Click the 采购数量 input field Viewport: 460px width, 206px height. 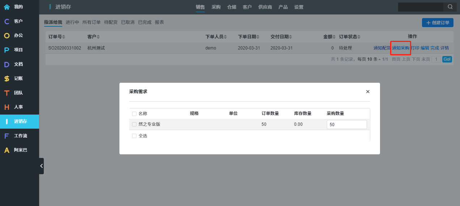pos(346,124)
